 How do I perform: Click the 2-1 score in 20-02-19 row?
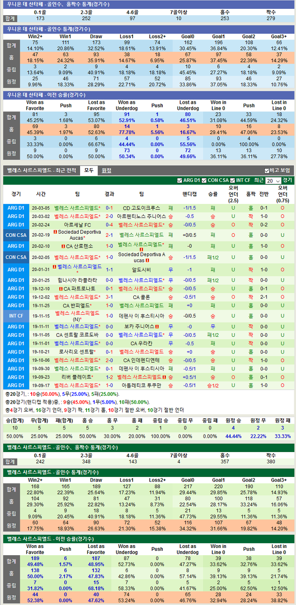[x=109, y=235]
